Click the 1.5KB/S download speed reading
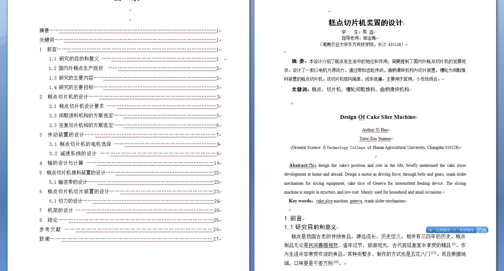Image resolution: width=504 pixels, height=271 pixels. coord(443,230)
